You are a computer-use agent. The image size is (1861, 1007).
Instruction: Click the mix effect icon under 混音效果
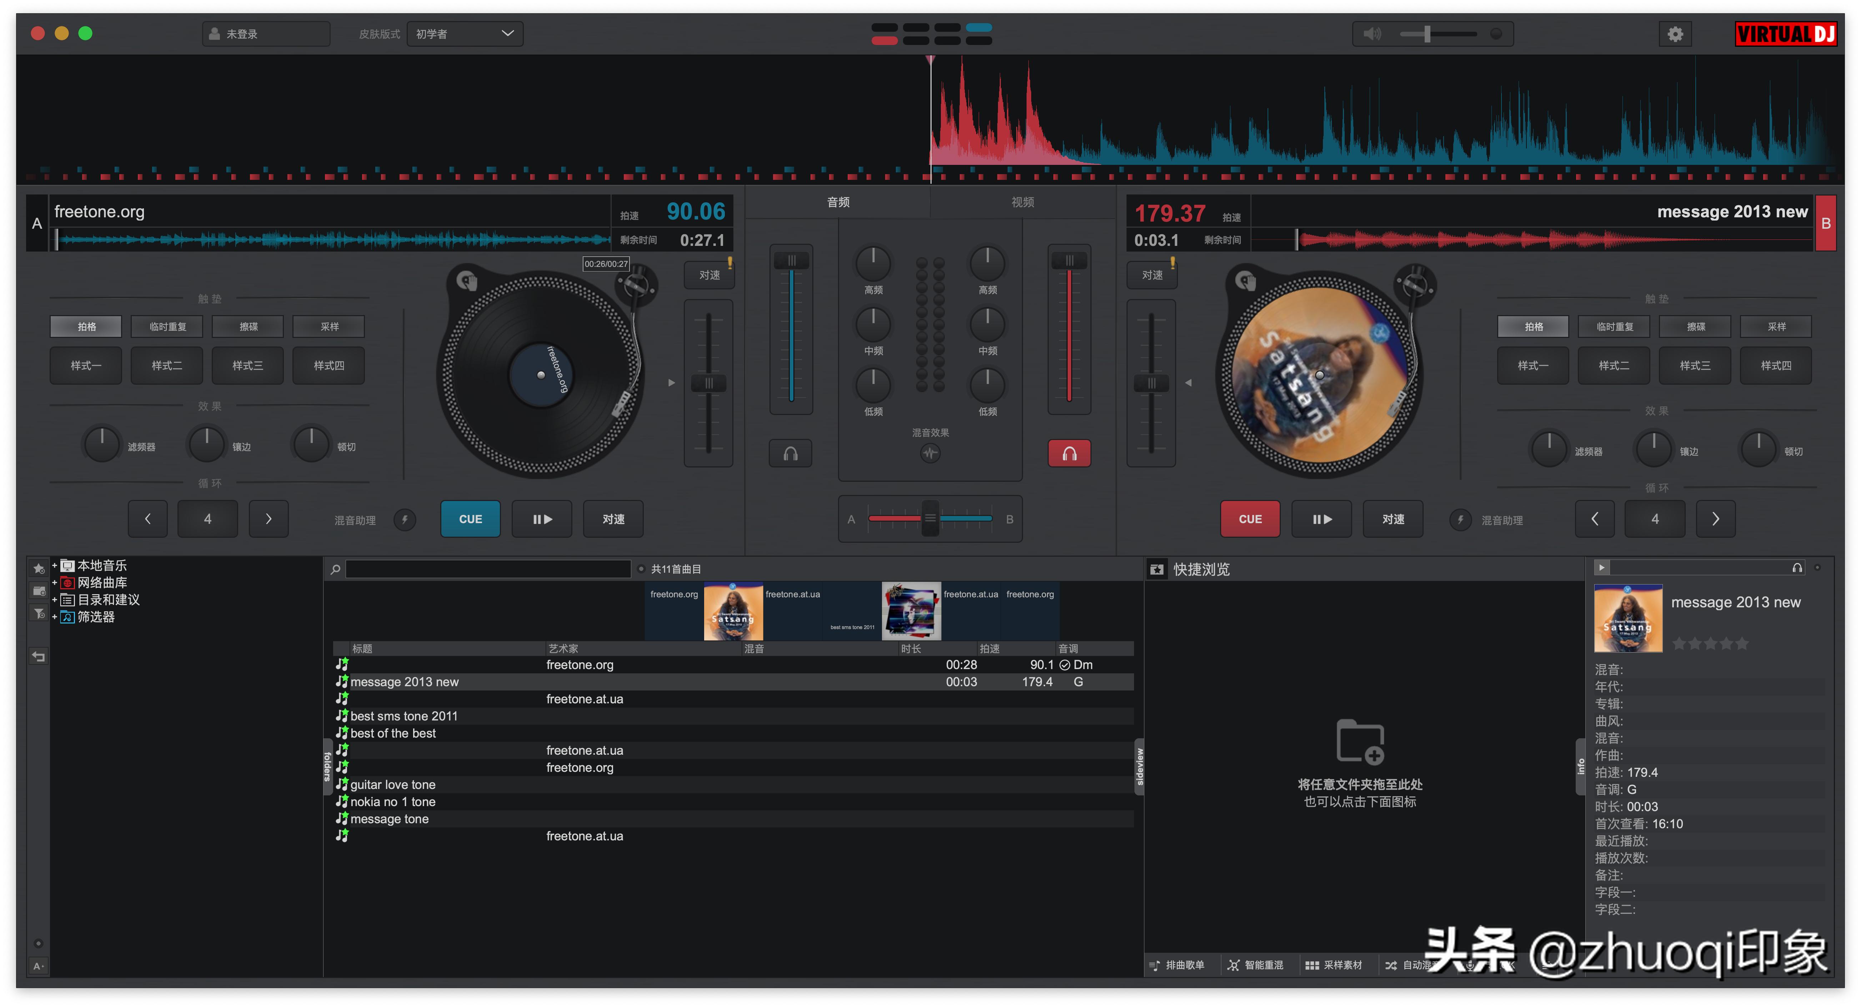(930, 453)
